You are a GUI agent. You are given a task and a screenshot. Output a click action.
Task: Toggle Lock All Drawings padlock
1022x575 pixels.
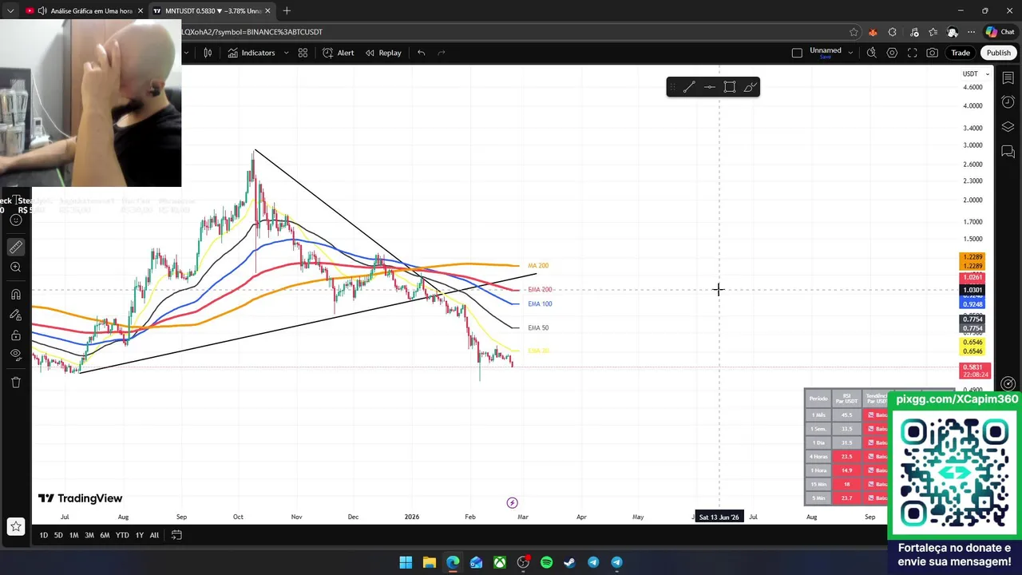click(x=15, y=335)
